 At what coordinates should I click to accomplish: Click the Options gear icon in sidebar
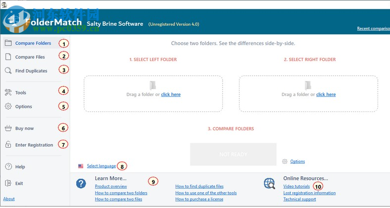(x=8, y=106)
